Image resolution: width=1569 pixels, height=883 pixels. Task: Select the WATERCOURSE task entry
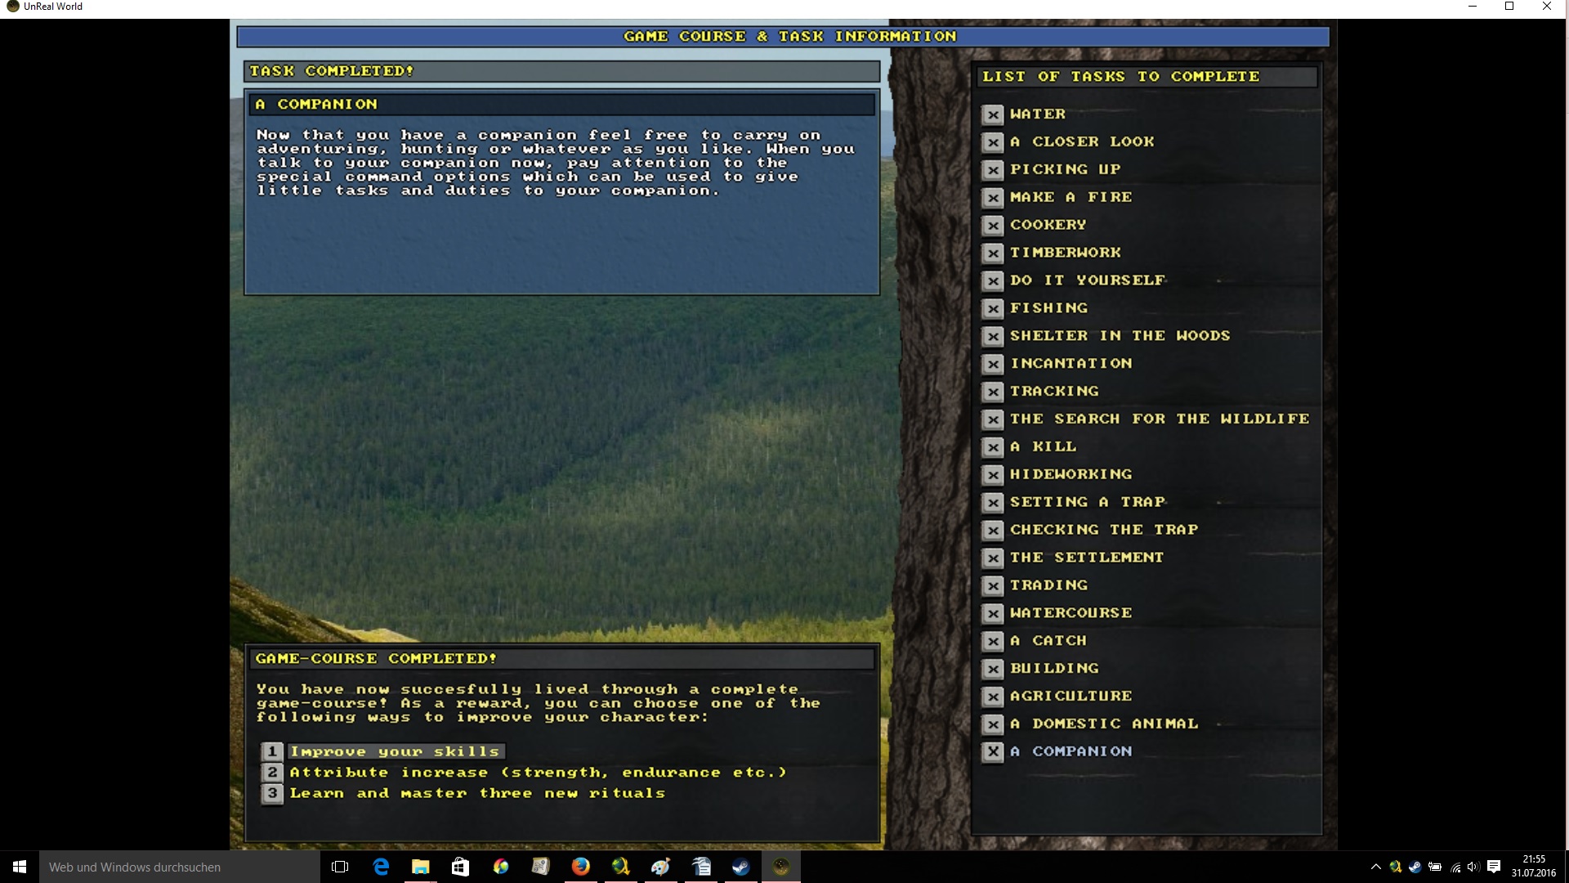1071,614
